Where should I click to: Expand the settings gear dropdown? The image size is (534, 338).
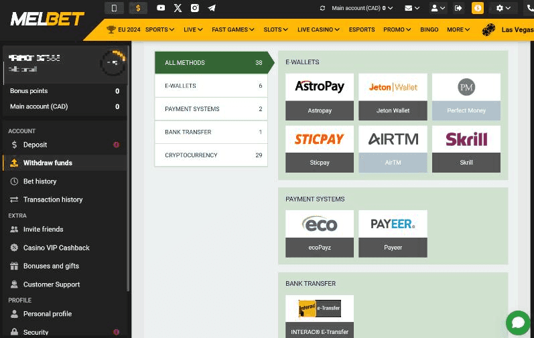pos(503,8)
